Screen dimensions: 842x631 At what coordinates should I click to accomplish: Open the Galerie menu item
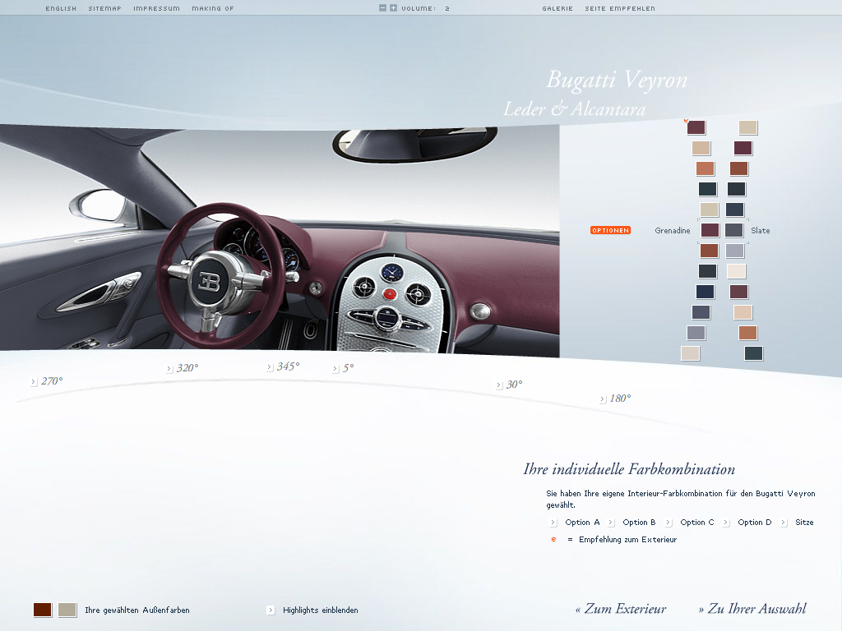point(557,8)
